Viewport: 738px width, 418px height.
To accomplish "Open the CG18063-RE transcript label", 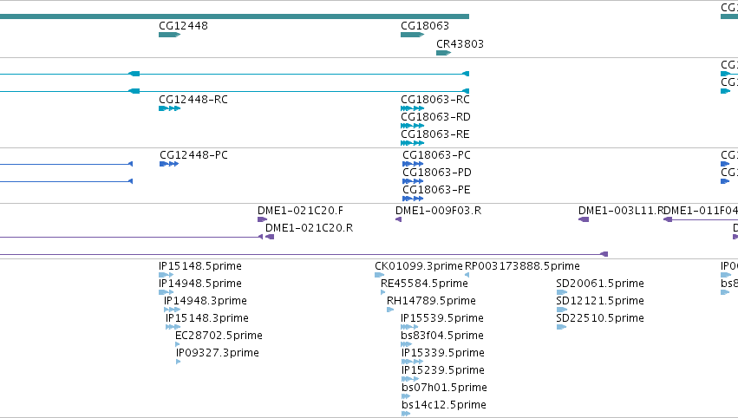I will click(x=434, y=134).
